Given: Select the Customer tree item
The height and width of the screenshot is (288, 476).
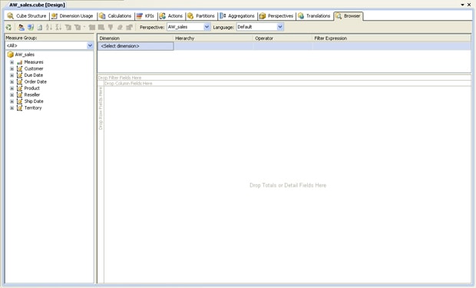Looking at the screenshot, I should [x=34, y=68].
